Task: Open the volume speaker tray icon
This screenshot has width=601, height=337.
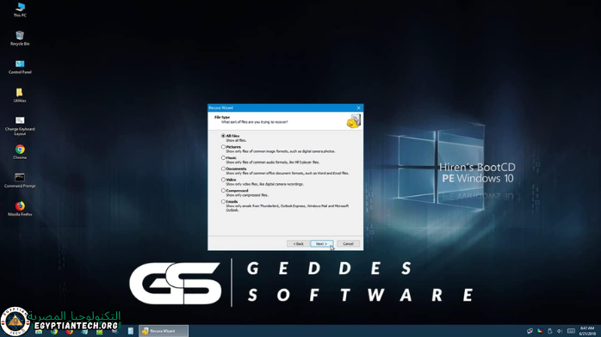Action: pyautogui.click(x=559, y=331)
